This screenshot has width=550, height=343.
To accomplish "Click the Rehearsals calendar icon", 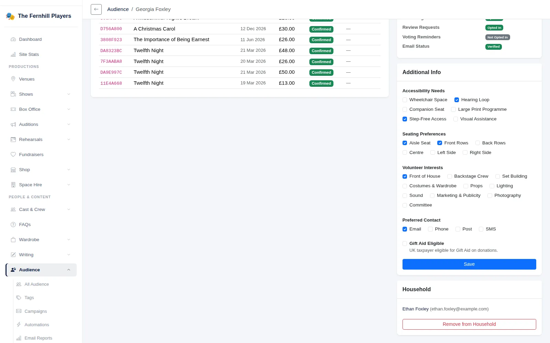I will coord(13,140).
